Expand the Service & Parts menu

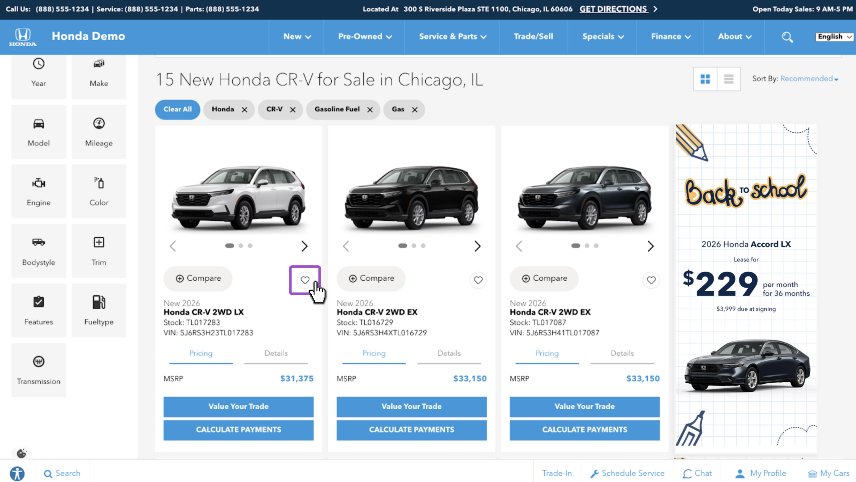[x=452, y=36]
